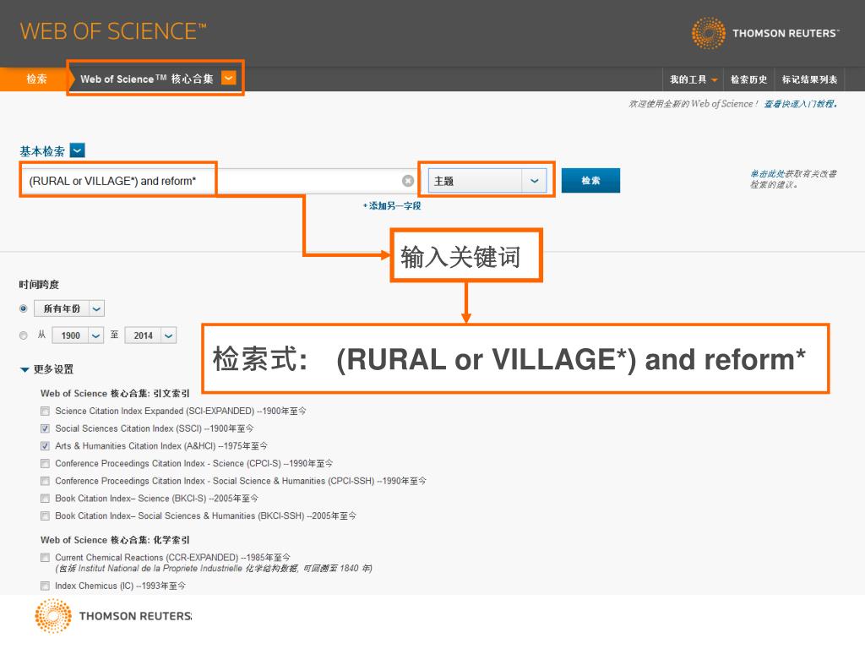Open 检索历史 search history
The image size is (865, 649).
748,79
